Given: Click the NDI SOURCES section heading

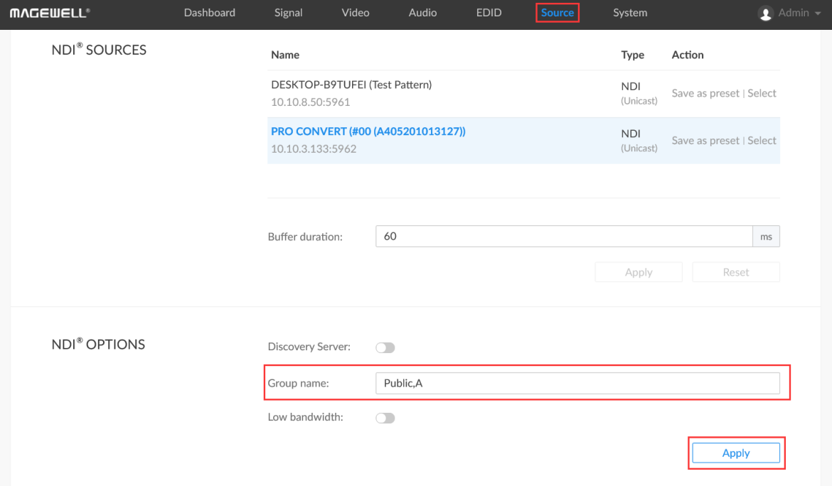Looking at the screenshot, I should (x=99, y=49).
